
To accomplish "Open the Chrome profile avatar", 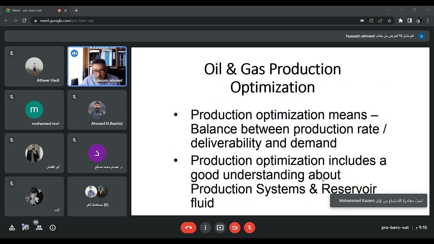I will pos(419,21).
